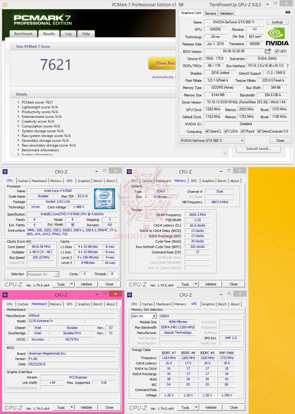Click the Intel Core i7 6700K name field
Screen dimensions: 295x414
coord(58,191)
